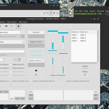Screen dimensions: 109x109
Task: Open the combo box dropdown
Action: coord(23,42)
